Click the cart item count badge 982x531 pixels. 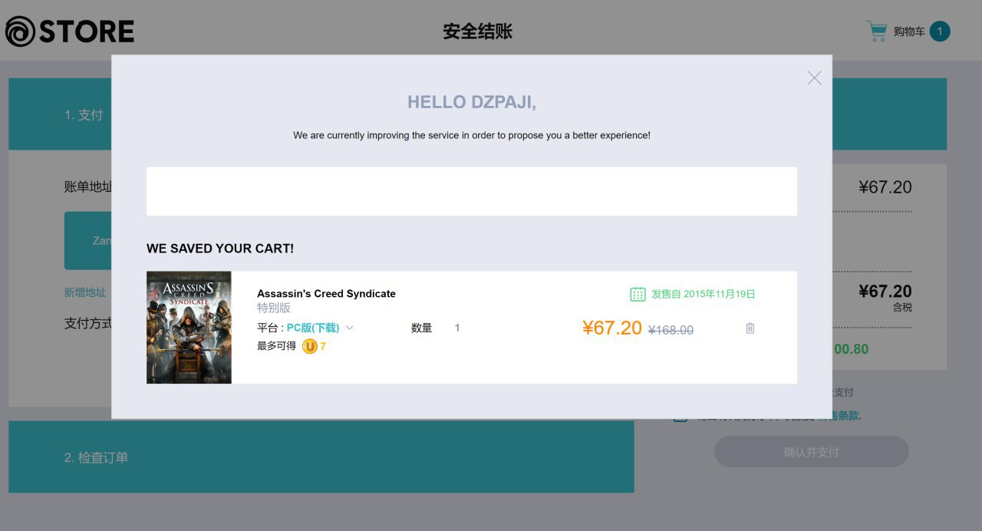coord(940,31)
